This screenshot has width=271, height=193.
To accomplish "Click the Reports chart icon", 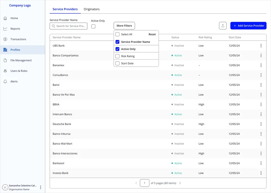I will [5, 29].
